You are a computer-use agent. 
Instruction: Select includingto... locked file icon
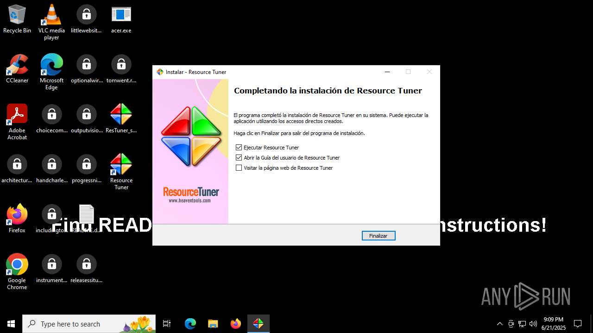[51, 219]
